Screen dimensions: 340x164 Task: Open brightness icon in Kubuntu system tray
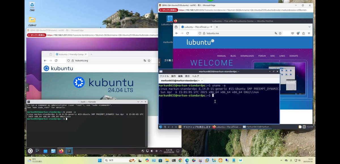(156, 151)
